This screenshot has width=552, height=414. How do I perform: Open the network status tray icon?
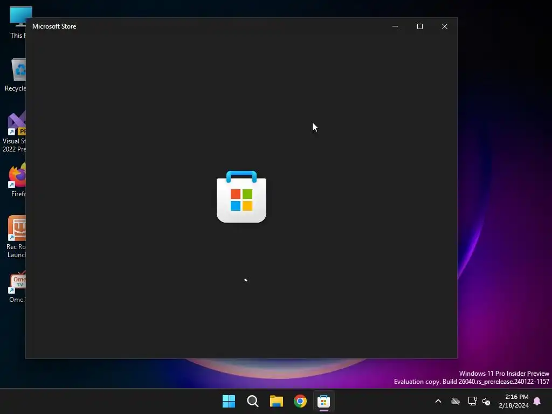(x=472, y=401)
